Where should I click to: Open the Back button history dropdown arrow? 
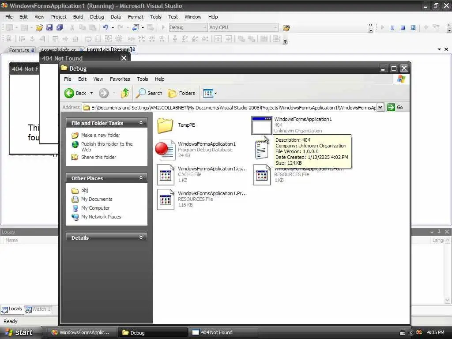(91, 93)
